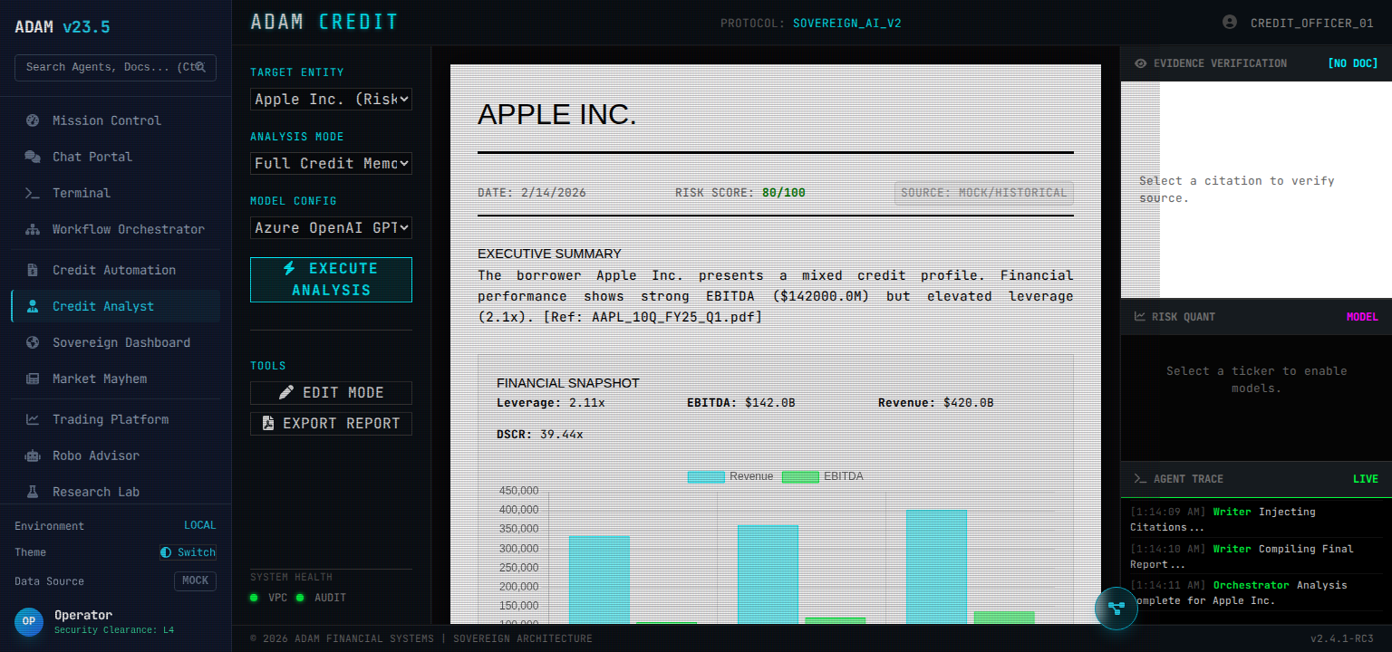Image resolution: width=1392 pixels, height=652 pixels.
Task: Go to Credit Automation in the sidebar
Action: pyautogui.click(x=114, y=270)
